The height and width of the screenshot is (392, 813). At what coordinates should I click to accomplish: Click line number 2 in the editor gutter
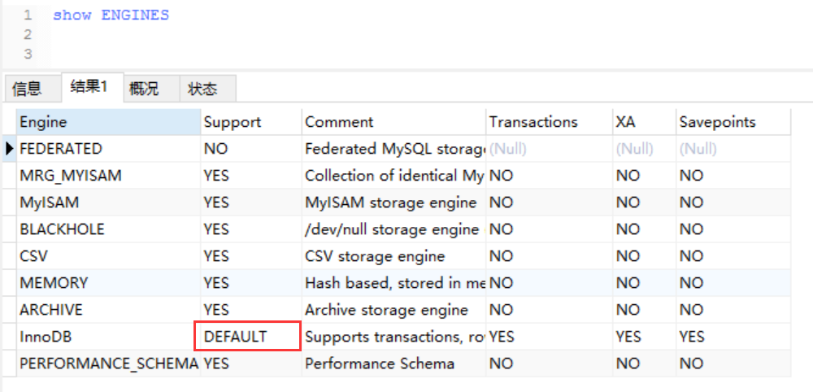[x=28, y=35]
